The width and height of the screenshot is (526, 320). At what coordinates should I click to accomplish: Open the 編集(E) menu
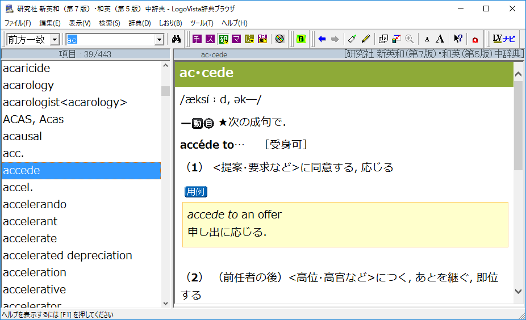[49, 23]
